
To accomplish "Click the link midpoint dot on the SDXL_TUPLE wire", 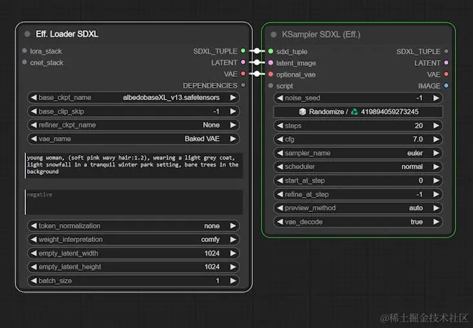I will pyautogui.click(x=257, y=51).
